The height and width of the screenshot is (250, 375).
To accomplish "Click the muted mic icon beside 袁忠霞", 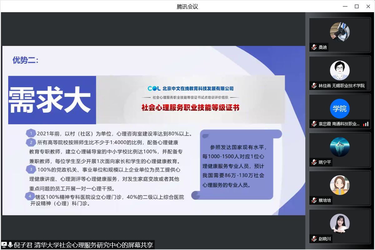I will [x=314, y=124].
